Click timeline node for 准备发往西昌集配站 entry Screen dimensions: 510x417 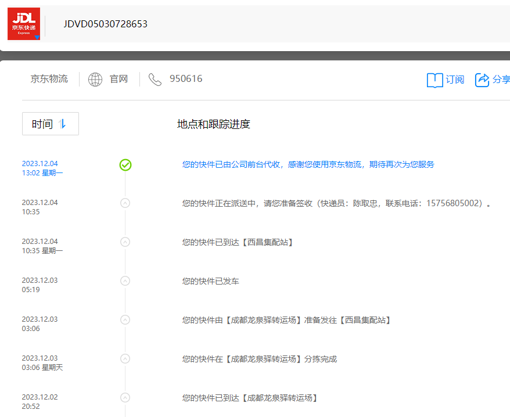pyautogui.click(x=125, y=320)
